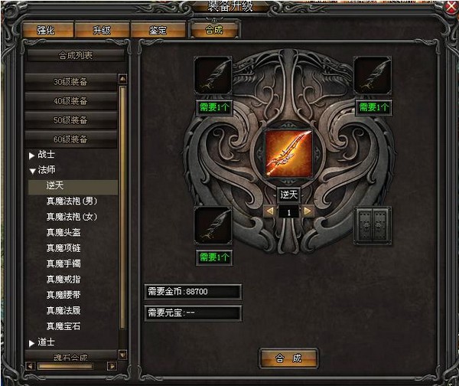The width and height of the screenshot is (459, 386).
Task: Click the 合成 craft button
Action: (288, 358)
